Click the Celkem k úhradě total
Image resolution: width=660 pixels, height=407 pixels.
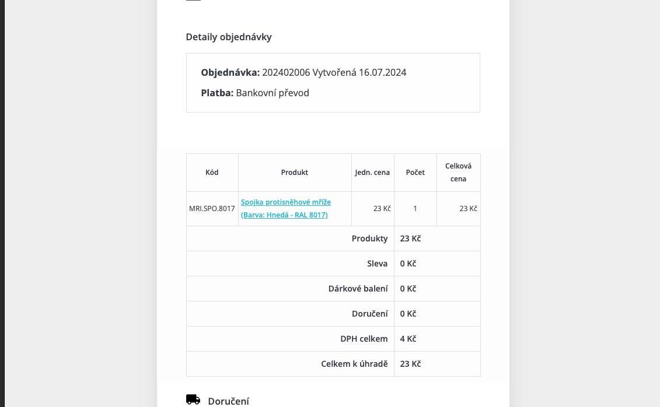(x=410, y=364)
